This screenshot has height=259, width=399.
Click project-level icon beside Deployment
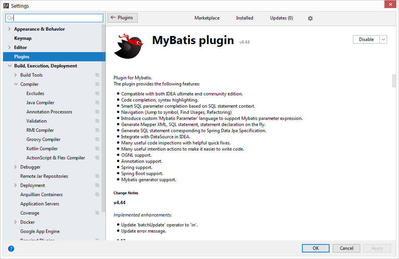97,185
